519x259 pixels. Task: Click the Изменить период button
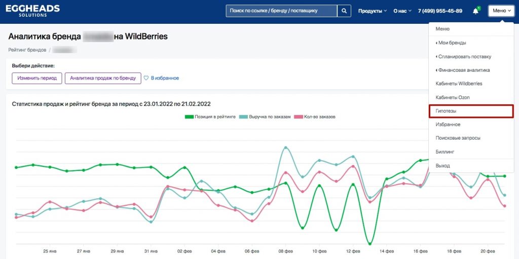pyautogui.click(x=37, y=78)
